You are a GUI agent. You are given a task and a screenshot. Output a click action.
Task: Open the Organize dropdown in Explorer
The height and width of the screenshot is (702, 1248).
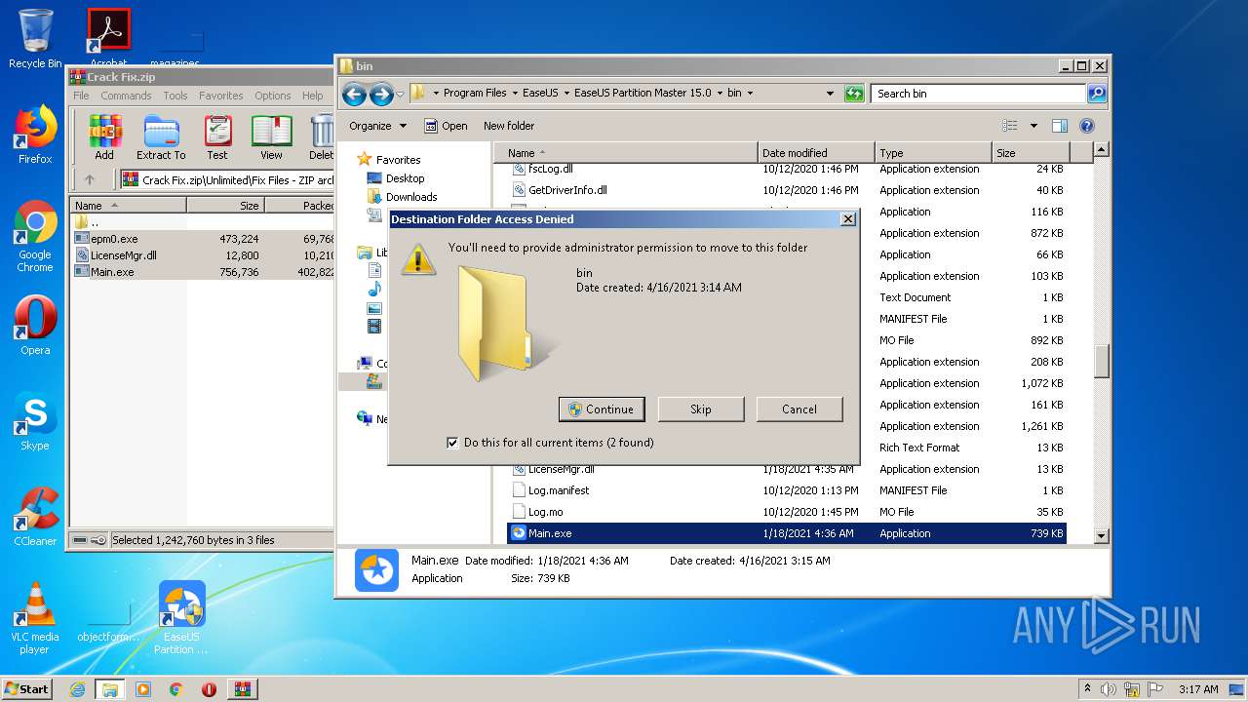[x=377, y=126]
